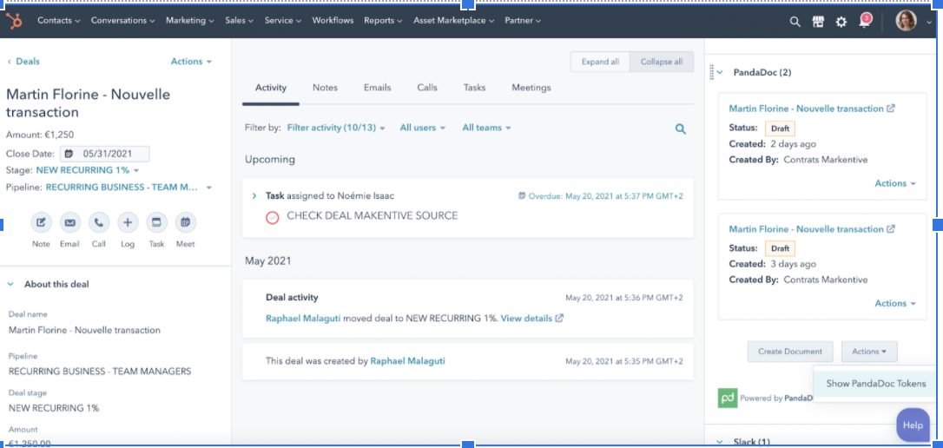Viewport: 943px width, 448px height.
Task: Open the external link icon on second PandaDoc card
Action: pos(891,229)
